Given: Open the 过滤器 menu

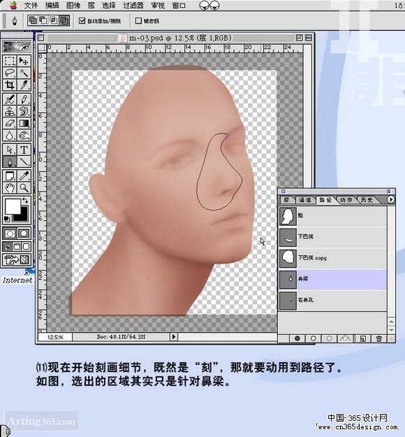Looking at the screenshot, I should [x=133, y=6].
